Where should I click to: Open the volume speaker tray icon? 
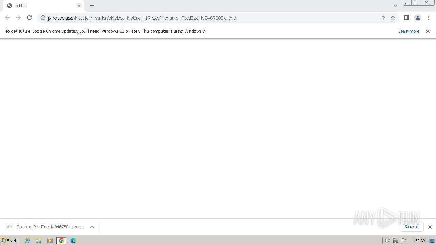pyautogui.click(x=387, y=241)
